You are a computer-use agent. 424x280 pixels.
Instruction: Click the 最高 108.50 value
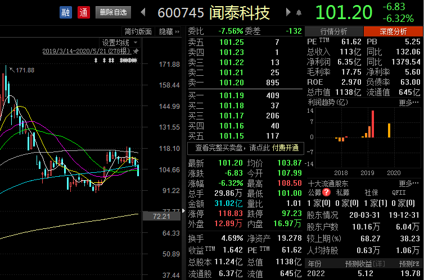click(x=290, y=183)
